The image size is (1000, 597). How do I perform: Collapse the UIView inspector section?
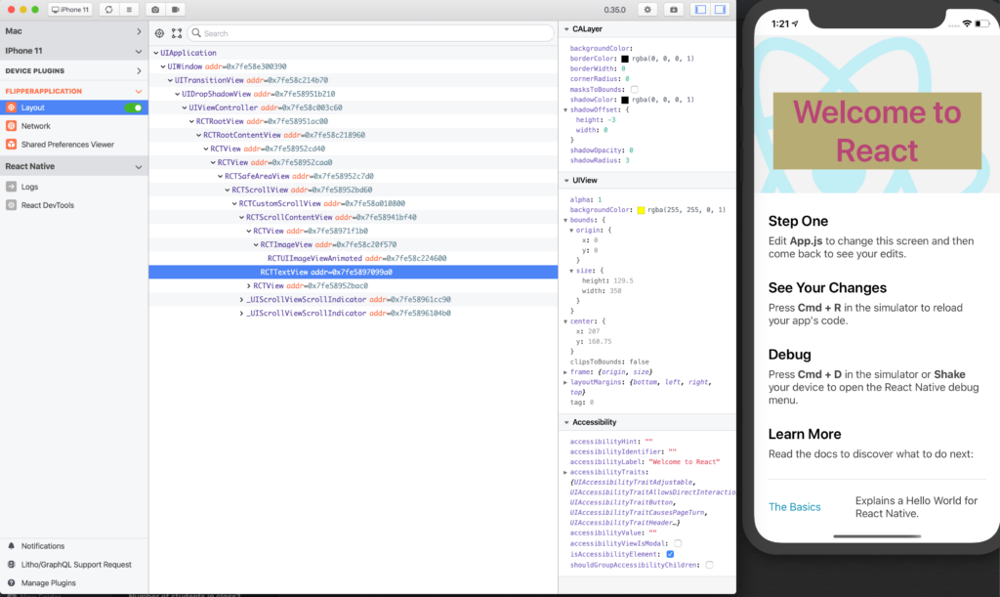pos(566,181)
